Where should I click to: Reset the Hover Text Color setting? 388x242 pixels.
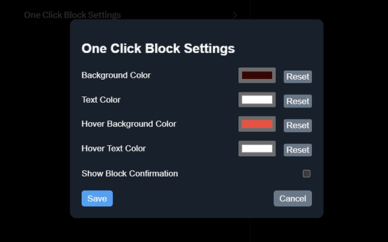click(298, 150)
